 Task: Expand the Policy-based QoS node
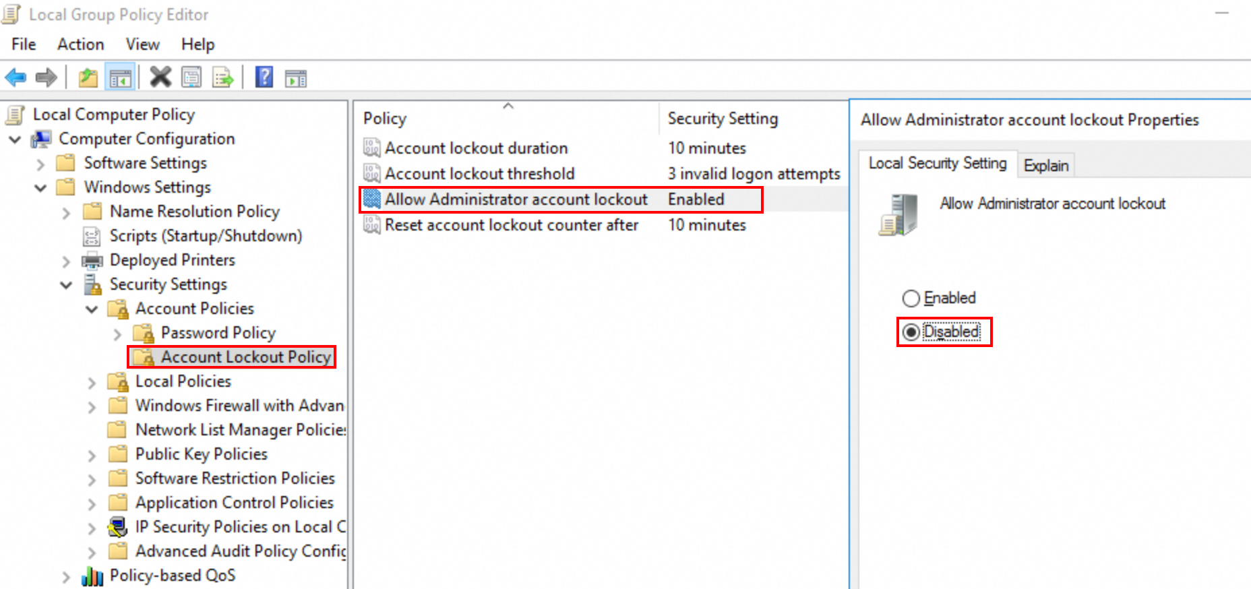pyautogui.click(x=66, y=577)
